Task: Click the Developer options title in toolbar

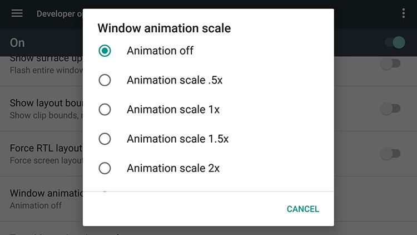Action: point(56,13)
